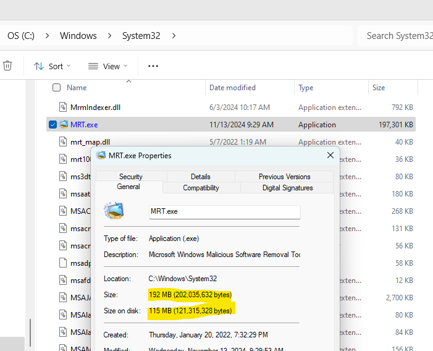This screenshot has width=433, height=351.
Task: Sort by Date modified column header
Action: click(x=232, y=88)
